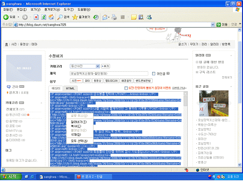Click the grayed edit toolbar icon
Viewport: 243px width, 182px height.
point(123,17)
